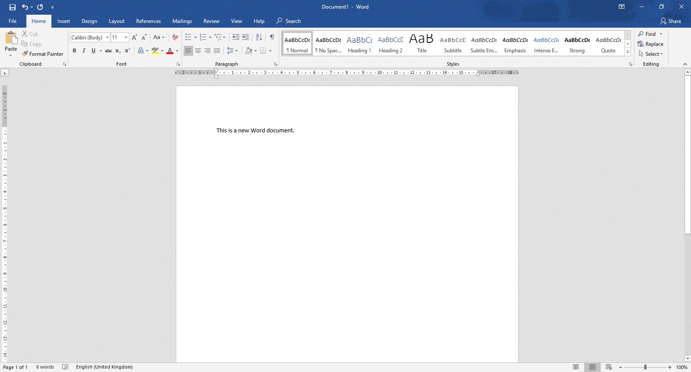Switch to the Insert tab
691x372 pixels.
[64, 21]
